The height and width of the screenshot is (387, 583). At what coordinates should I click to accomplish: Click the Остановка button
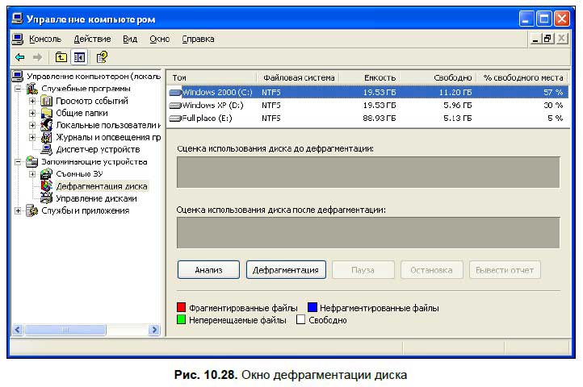[432, 270]
